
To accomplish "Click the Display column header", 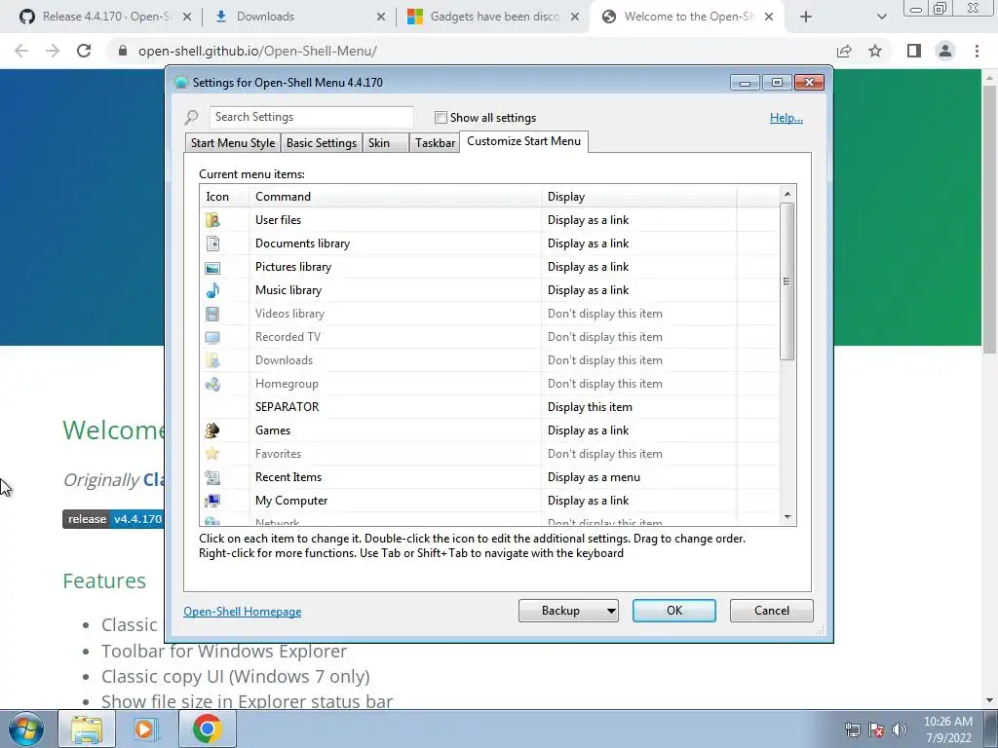I will click(638, 197).
